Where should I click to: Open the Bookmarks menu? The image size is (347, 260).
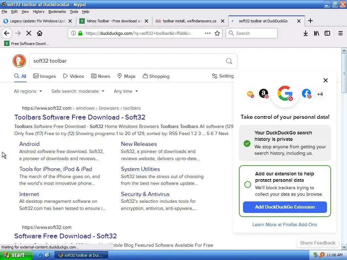tap(57, 12)
